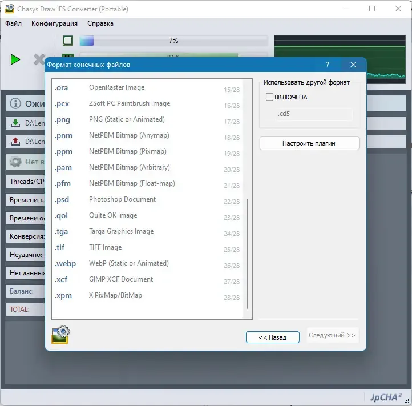This screenshot has height=406, width=412.
Task: Click the 7% progress bar
Action: coord(173,41)
